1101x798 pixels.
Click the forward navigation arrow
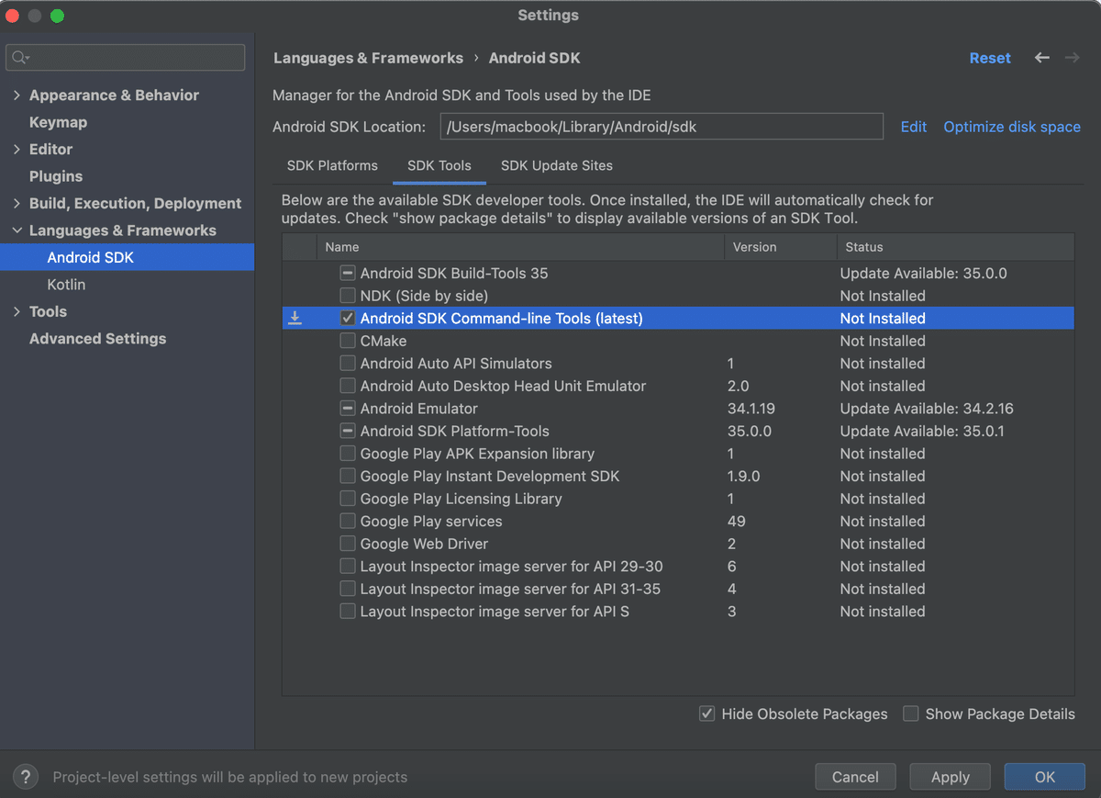[x=1072, y=58]
